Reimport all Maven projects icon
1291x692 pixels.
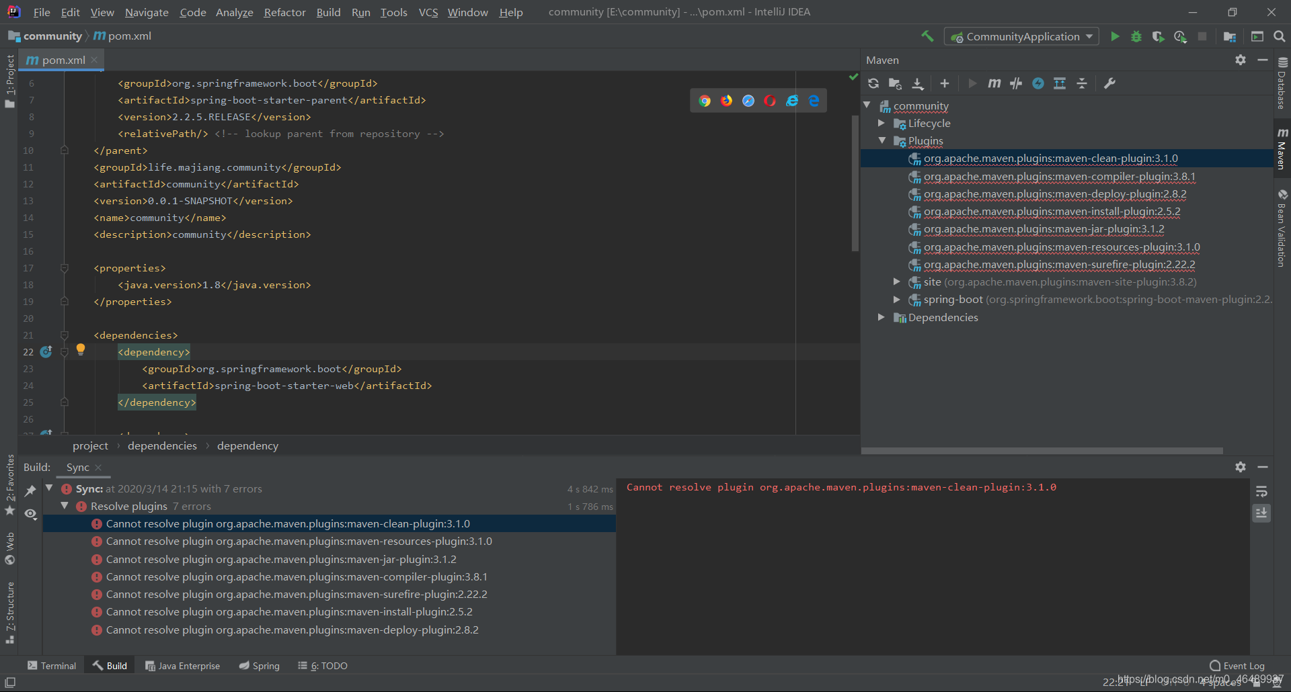[873, 83]
